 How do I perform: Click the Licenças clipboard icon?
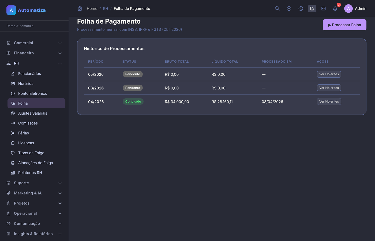13,143
